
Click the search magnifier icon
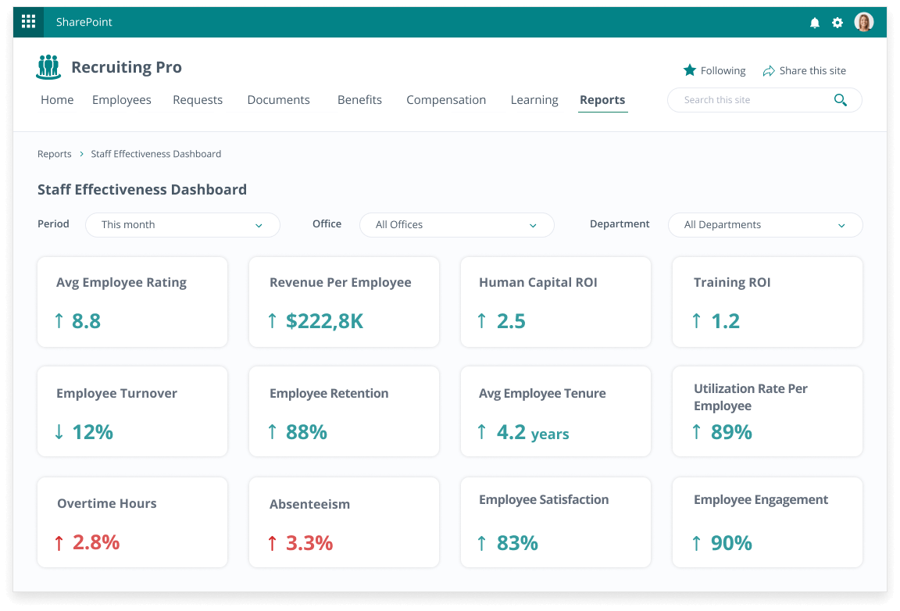pyautogui.click(x=841, y=100)
